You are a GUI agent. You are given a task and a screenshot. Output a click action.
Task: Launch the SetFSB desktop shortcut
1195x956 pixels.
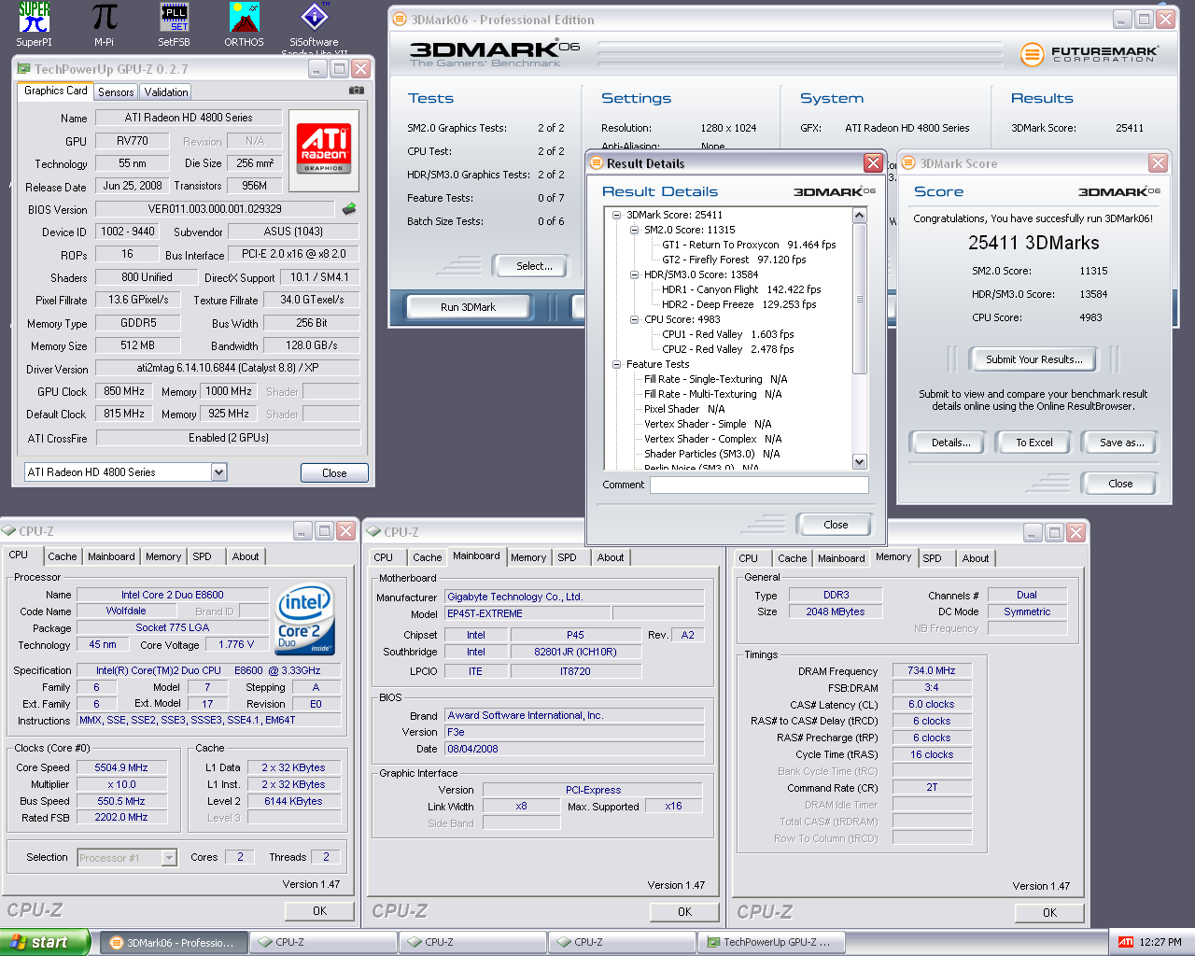(174, 23)
